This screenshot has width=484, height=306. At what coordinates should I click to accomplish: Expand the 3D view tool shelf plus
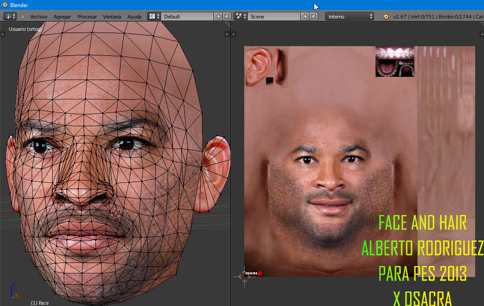3,34
